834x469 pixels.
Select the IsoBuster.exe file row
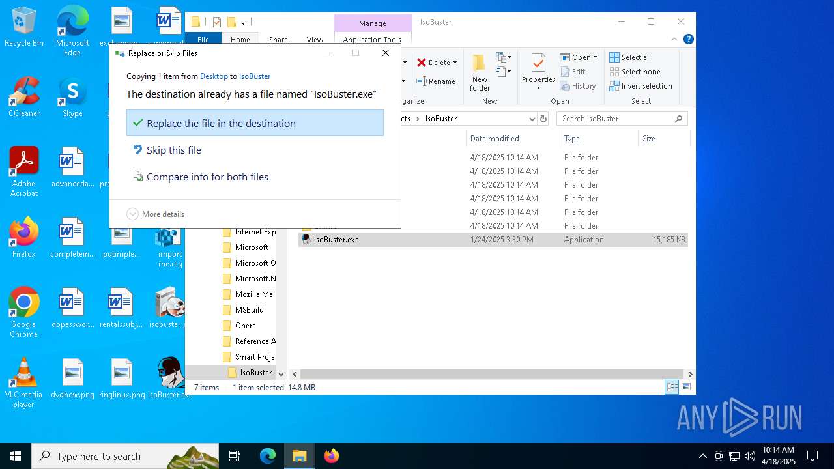[x=493, y=239]
